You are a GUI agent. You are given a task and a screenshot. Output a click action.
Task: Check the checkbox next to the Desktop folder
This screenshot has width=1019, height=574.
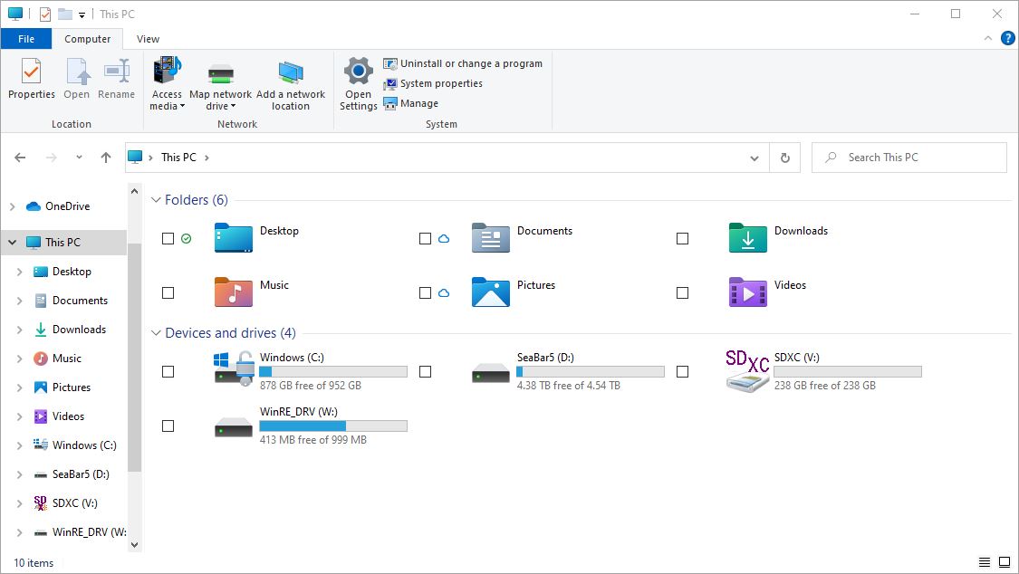pos(168,238)
